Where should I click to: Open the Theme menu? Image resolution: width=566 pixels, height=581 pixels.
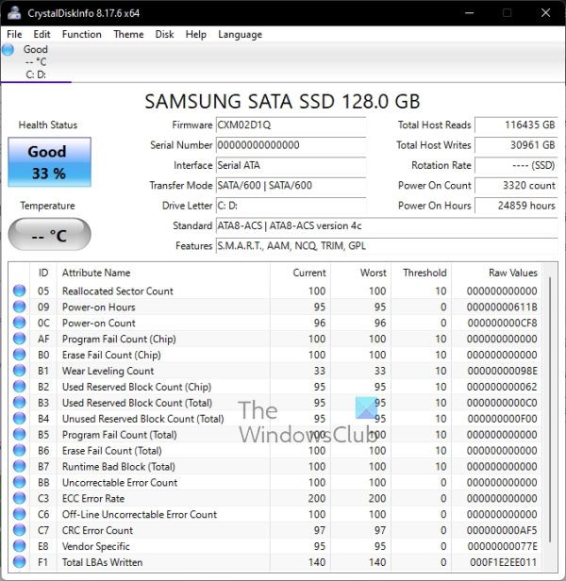pyautogui.click(x=128, y=35)
